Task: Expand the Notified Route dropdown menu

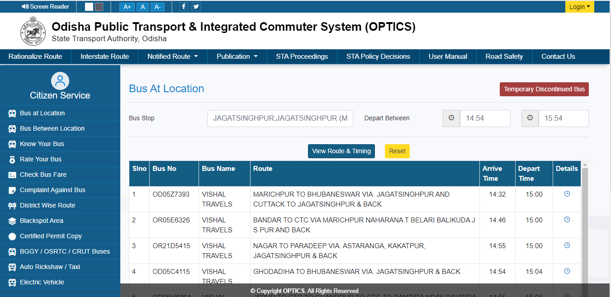Action: click(x=173, y=57)
